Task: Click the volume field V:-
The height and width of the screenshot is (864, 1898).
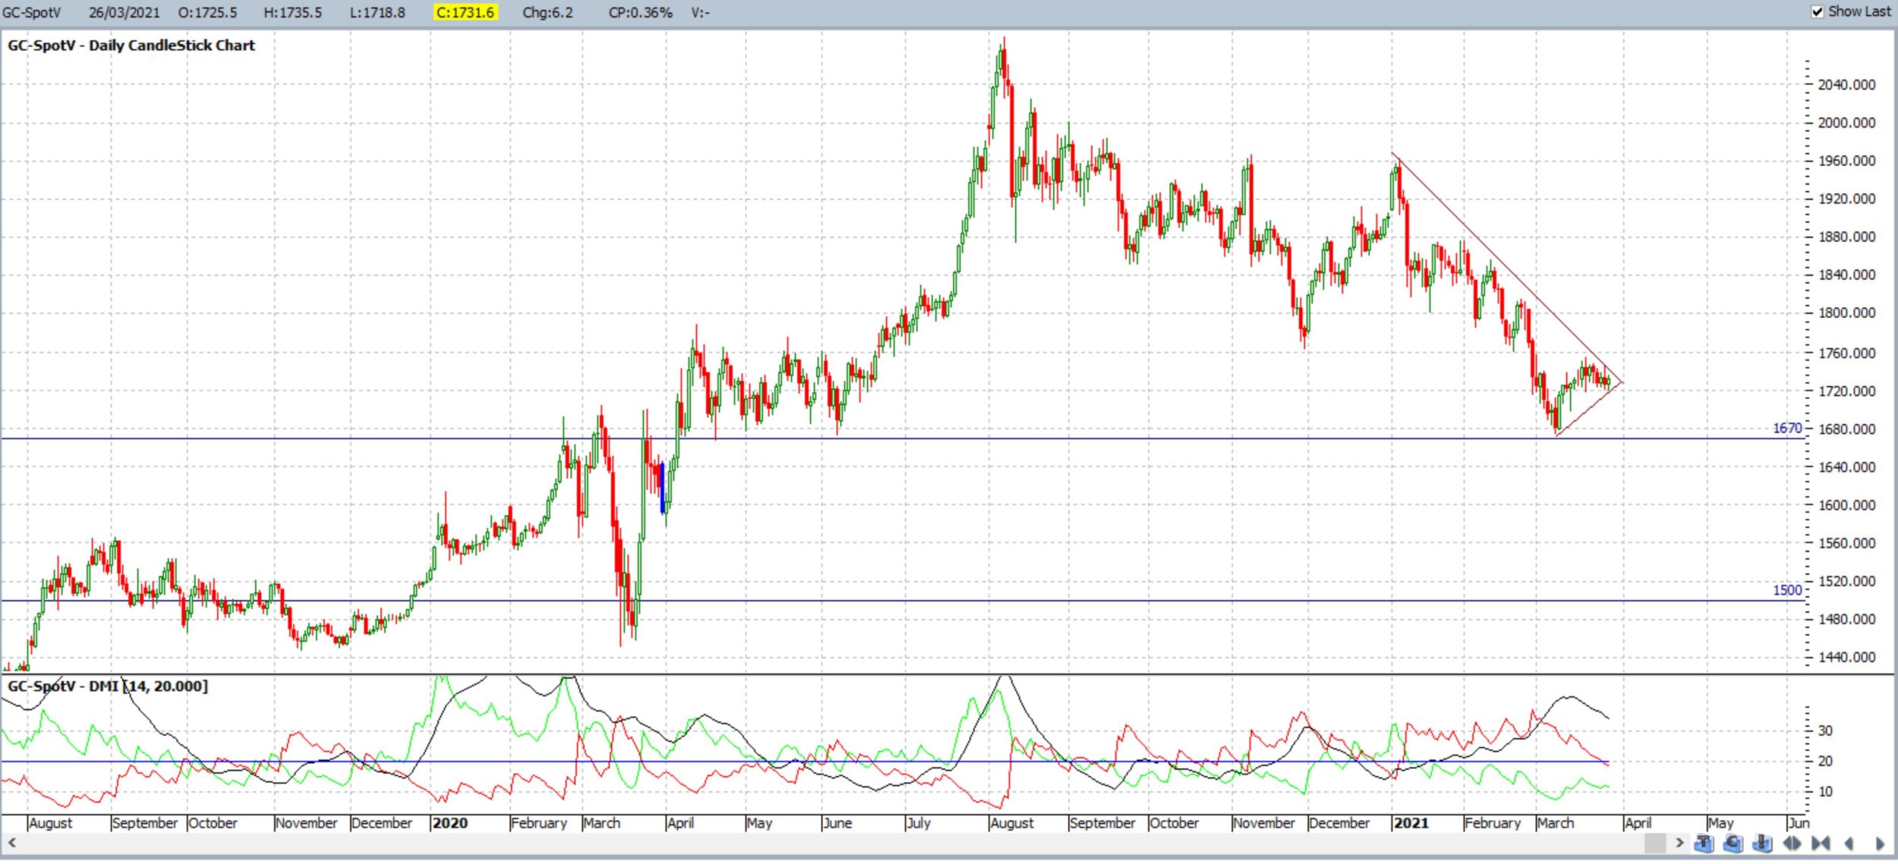Action: [x=700, y=12]
